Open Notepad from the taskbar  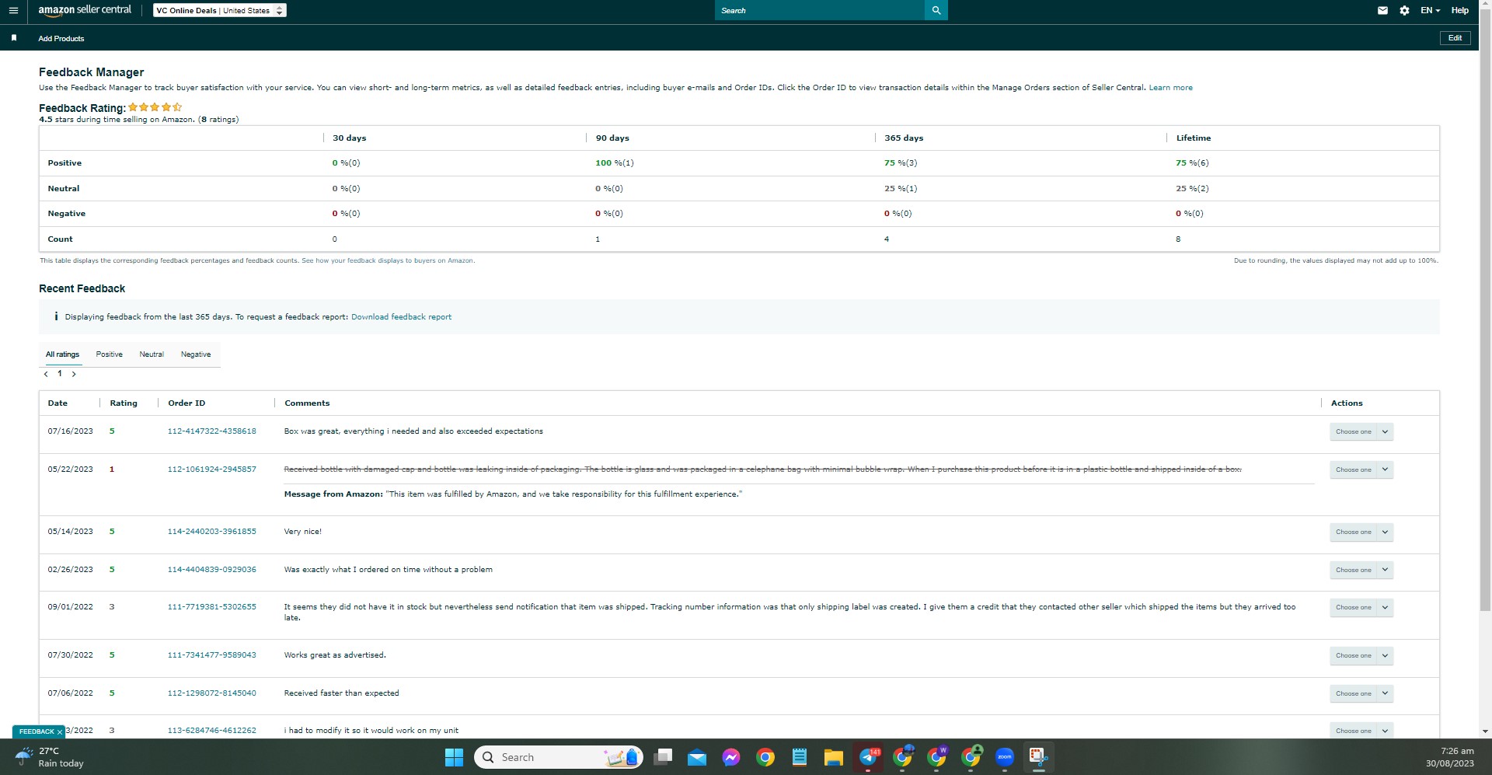point(799,757)
